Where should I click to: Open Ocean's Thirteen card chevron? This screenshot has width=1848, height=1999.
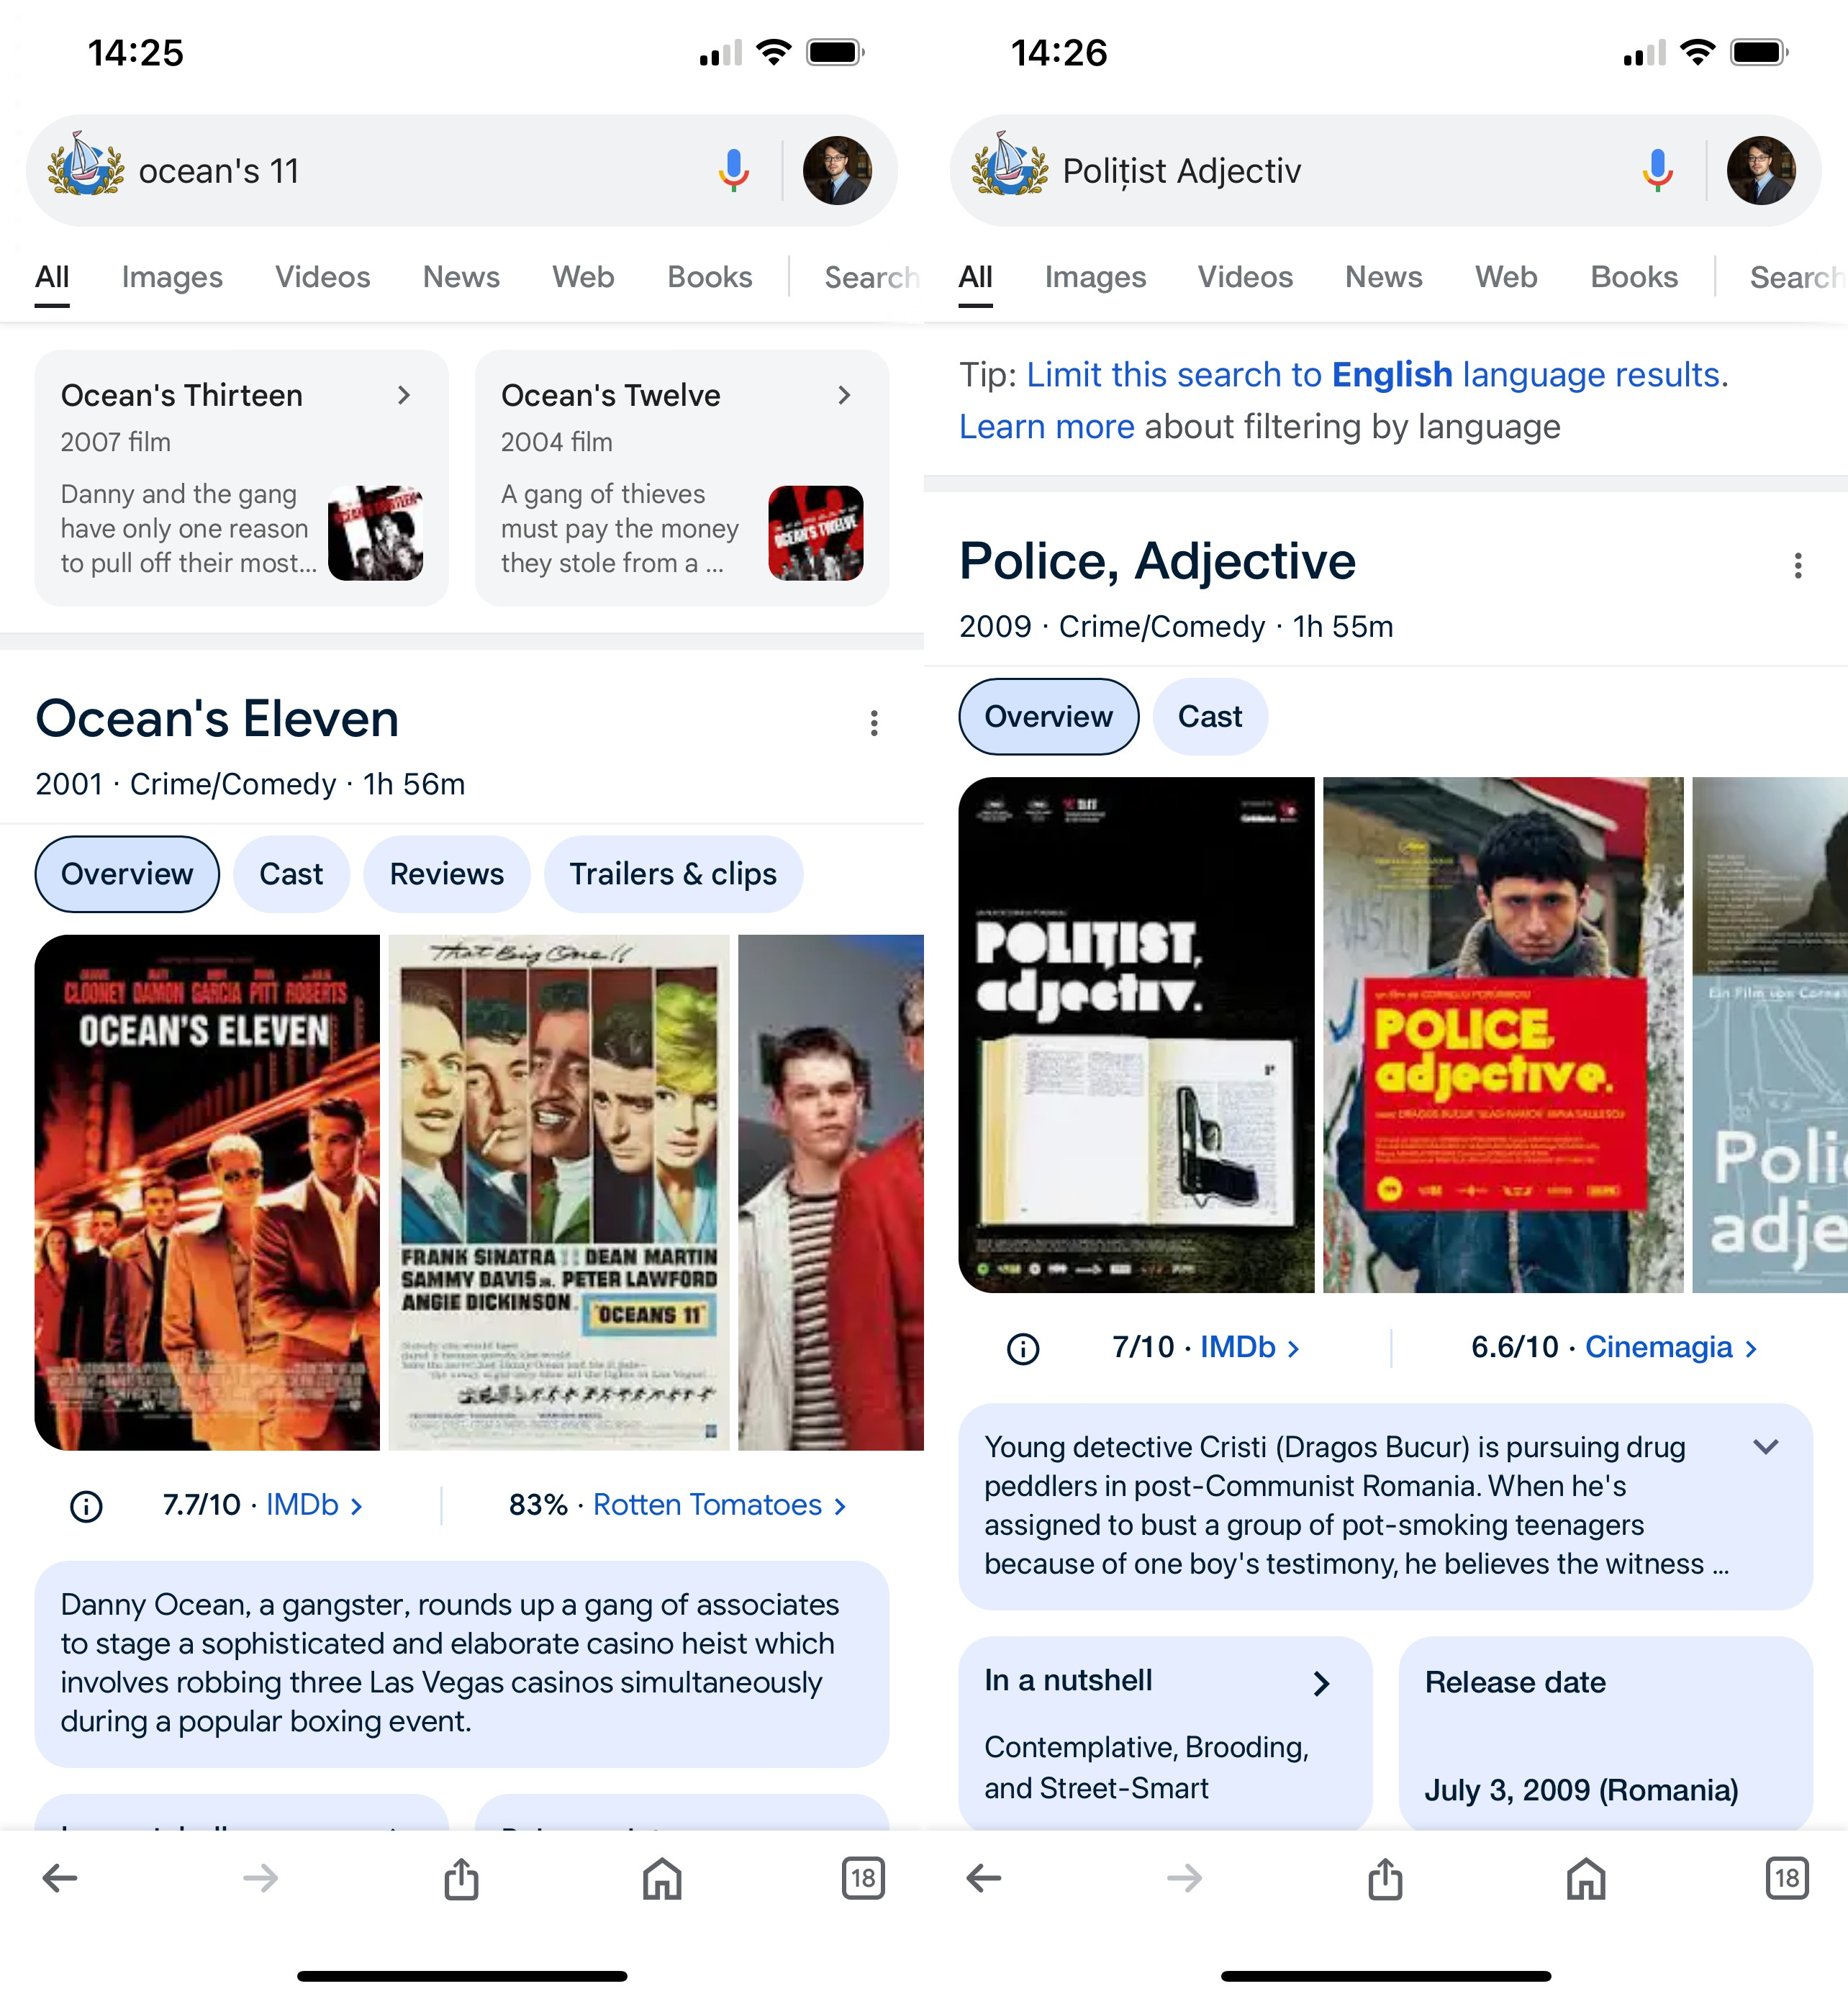(x=404, y=395)
